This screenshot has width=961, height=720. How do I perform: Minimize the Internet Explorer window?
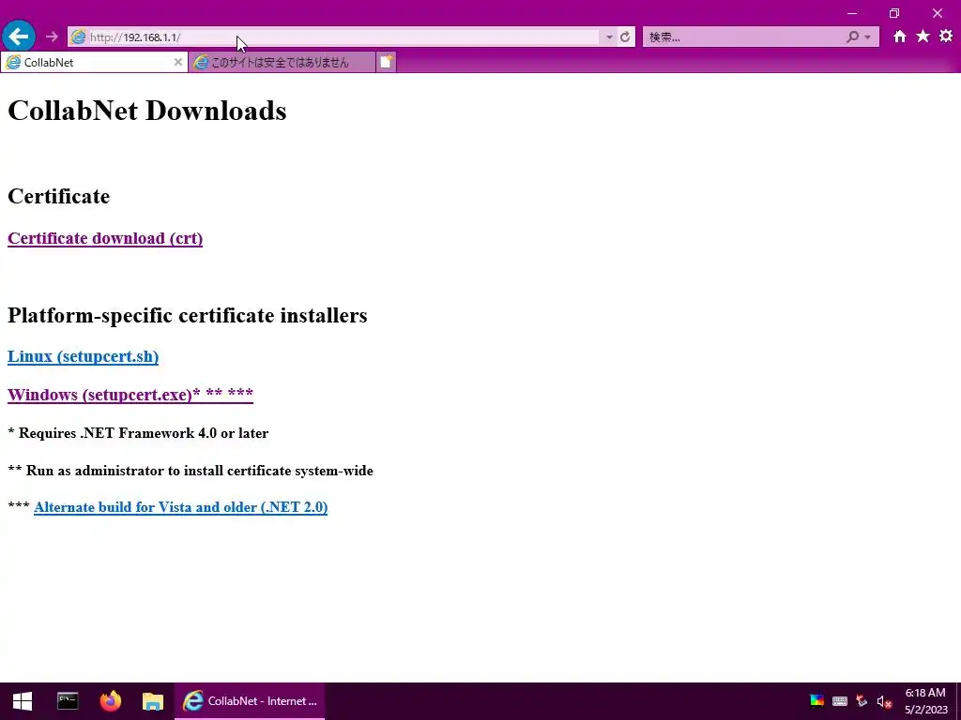click(x=852, y=13)
